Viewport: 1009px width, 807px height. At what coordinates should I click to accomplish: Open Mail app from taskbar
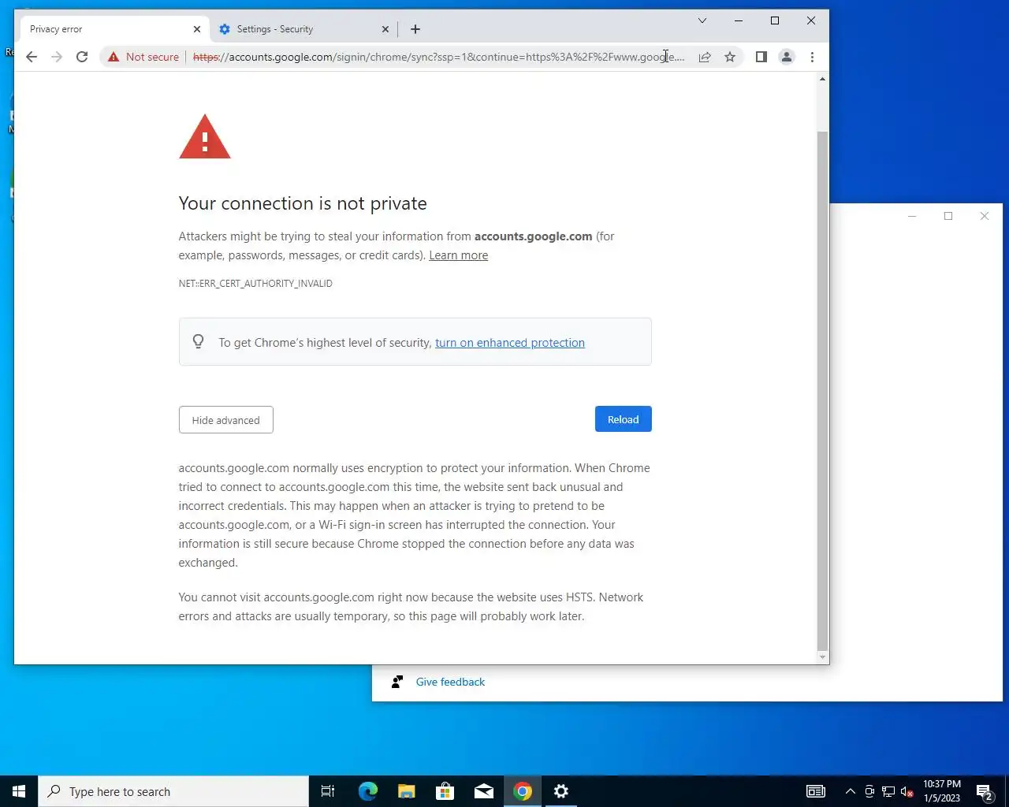pos(484,791)
